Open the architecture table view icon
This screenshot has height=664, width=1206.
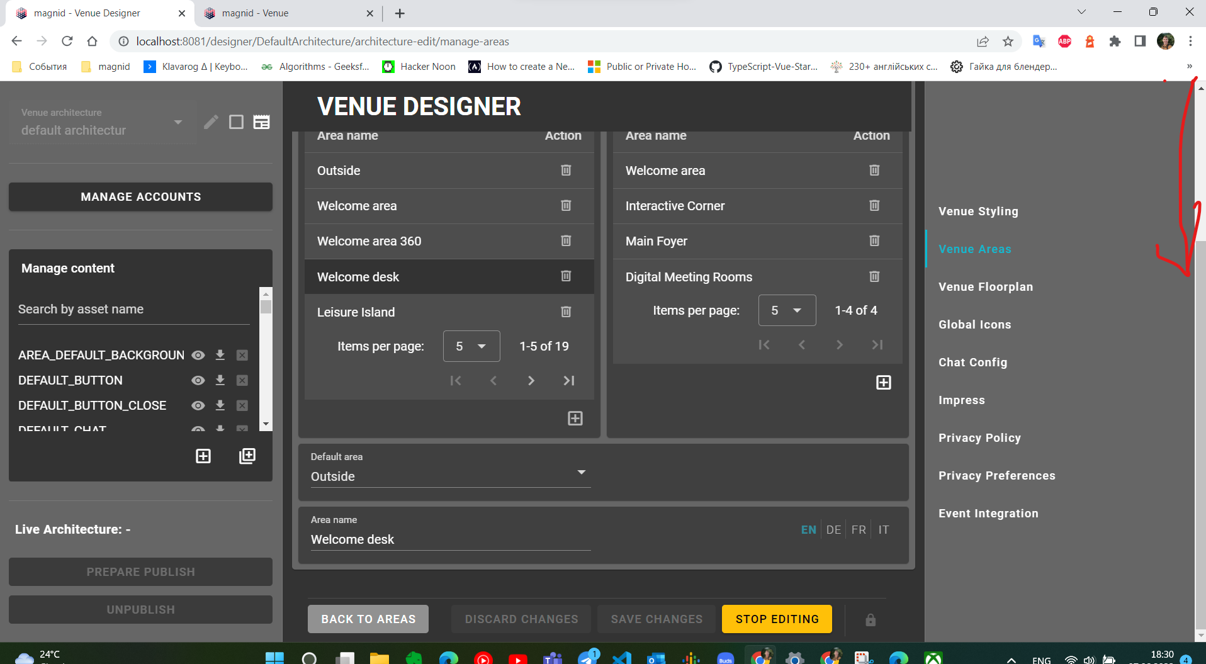262,121
